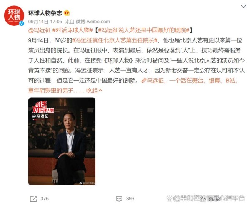This screenshot has height=207, width=250.
Task: Open hashtag #冯远征就任北京人艺第五任院长#
Action: 115,40
